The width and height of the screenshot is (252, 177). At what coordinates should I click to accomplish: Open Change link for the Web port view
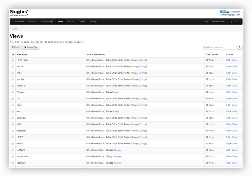point(115,92)
